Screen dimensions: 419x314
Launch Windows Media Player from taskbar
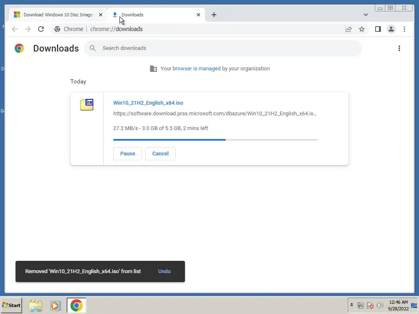coord(56,305)
